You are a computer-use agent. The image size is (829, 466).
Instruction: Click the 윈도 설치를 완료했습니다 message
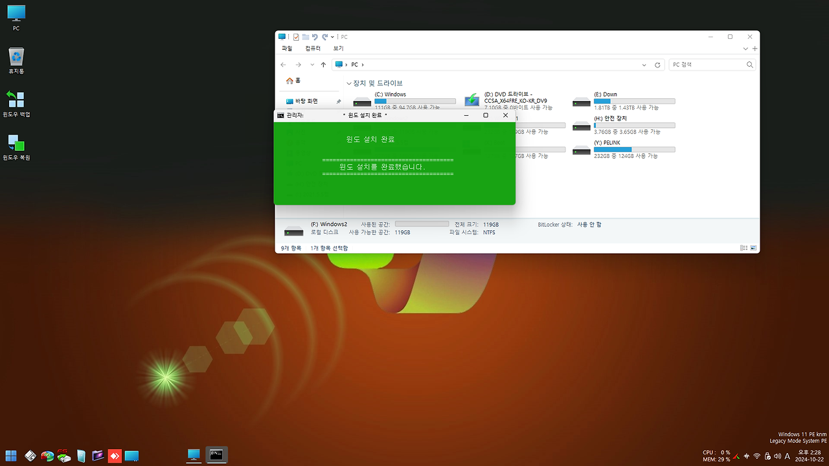click(382, 166)
